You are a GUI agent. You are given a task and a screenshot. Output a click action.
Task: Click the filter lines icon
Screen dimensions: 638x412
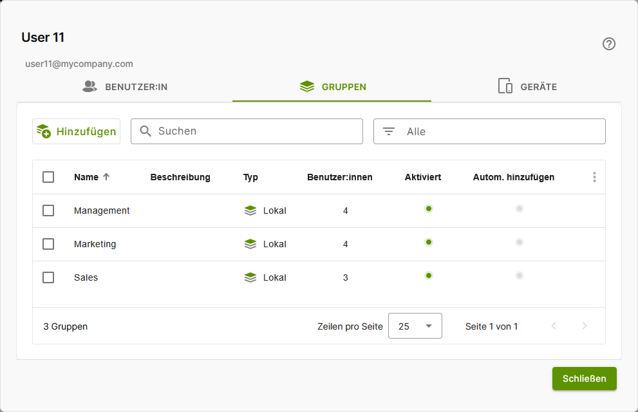389,131
